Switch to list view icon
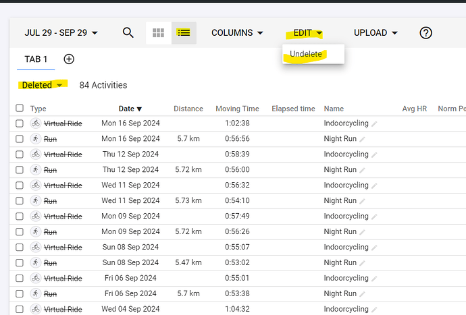Screen dimensions: 466x315 [184, 32]
